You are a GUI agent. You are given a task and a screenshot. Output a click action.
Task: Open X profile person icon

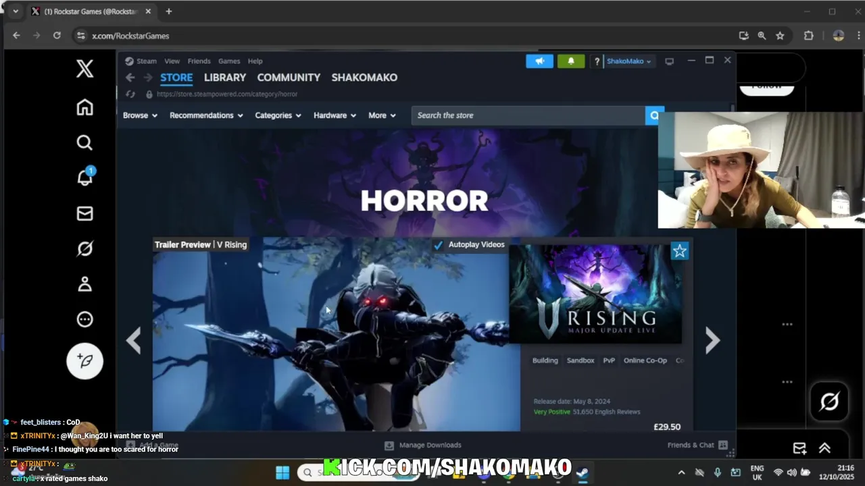[84, 284]
